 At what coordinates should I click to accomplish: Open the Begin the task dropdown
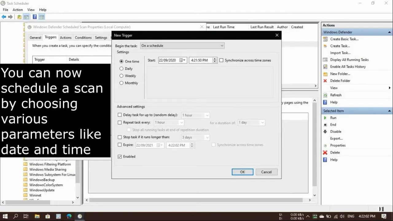[x=182, y=46]
